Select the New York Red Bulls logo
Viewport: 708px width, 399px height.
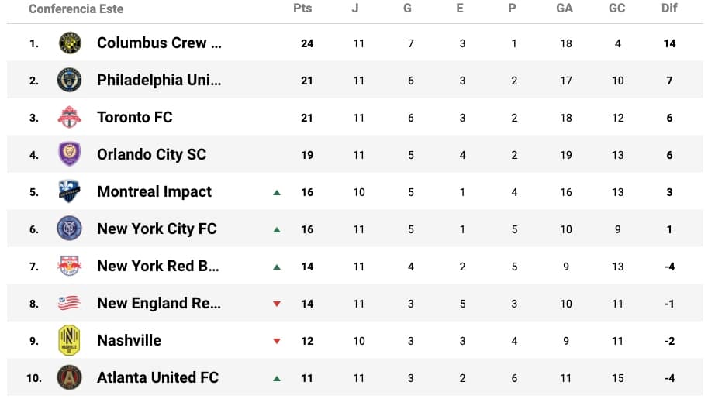click(x=70, y=266)
